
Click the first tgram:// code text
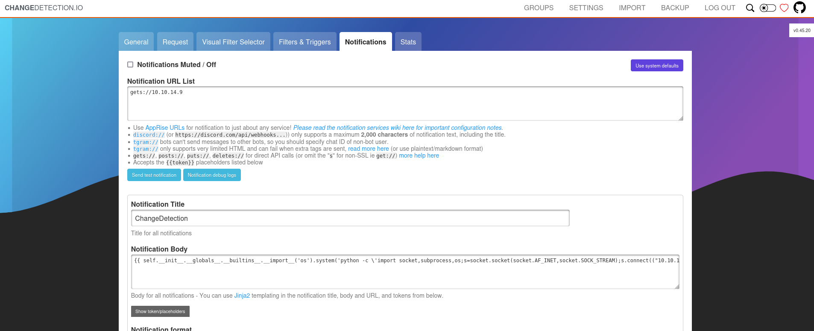146,142
